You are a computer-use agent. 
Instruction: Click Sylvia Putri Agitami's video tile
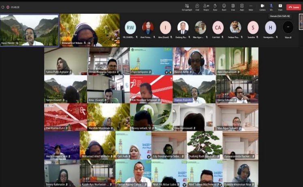[66, 61]
